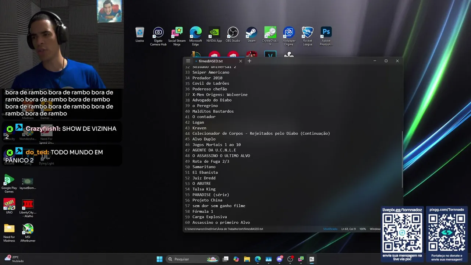Switch to OBS Studio on the taskbar
471x265 pixels.
click(x=290, y=259)
